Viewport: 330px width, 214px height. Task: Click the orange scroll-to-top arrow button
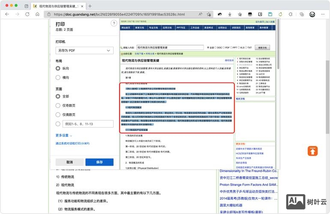point(312,151)
